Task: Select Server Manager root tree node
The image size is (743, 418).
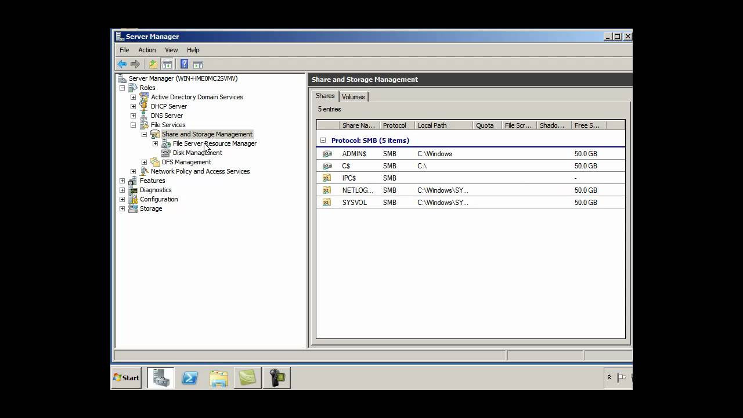Action: (x=183, y=78)
